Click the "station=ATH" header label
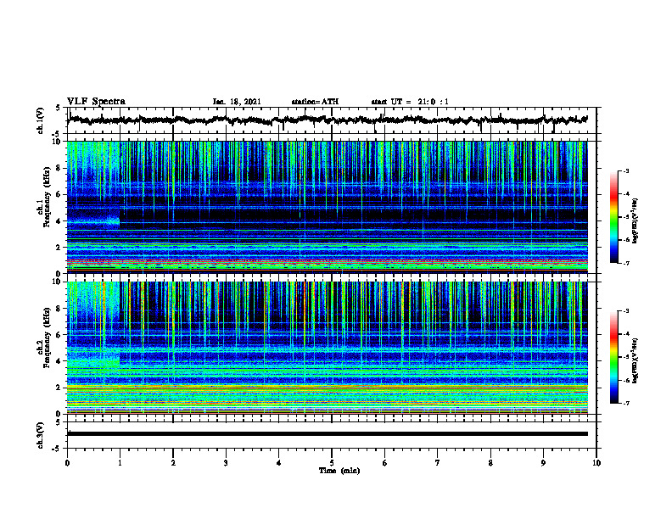Image resolution: width=672 pixels, height=519 pixels. click(315, 102)
